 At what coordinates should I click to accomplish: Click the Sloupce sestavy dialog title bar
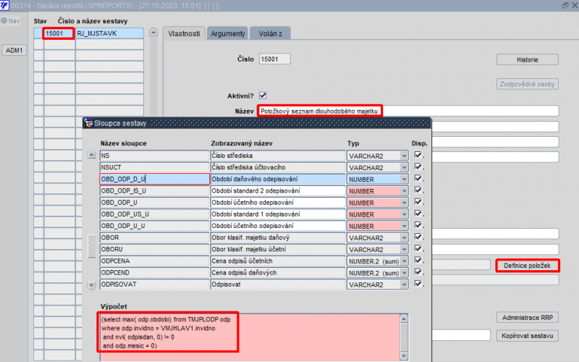coord(257,123)
